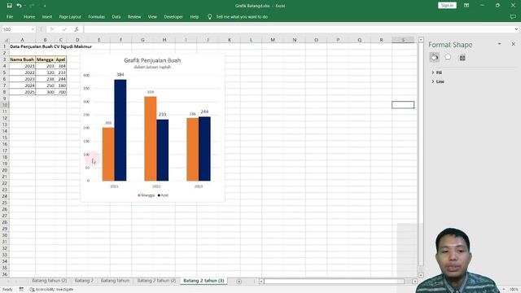Open Customize Quick Access Toolbar arrow
Image resolution: width=521 pixels, height=293 pixels.
[x=45, y=6]
